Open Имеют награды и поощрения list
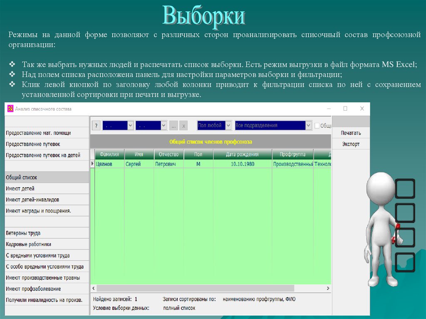 pos(47,211)
